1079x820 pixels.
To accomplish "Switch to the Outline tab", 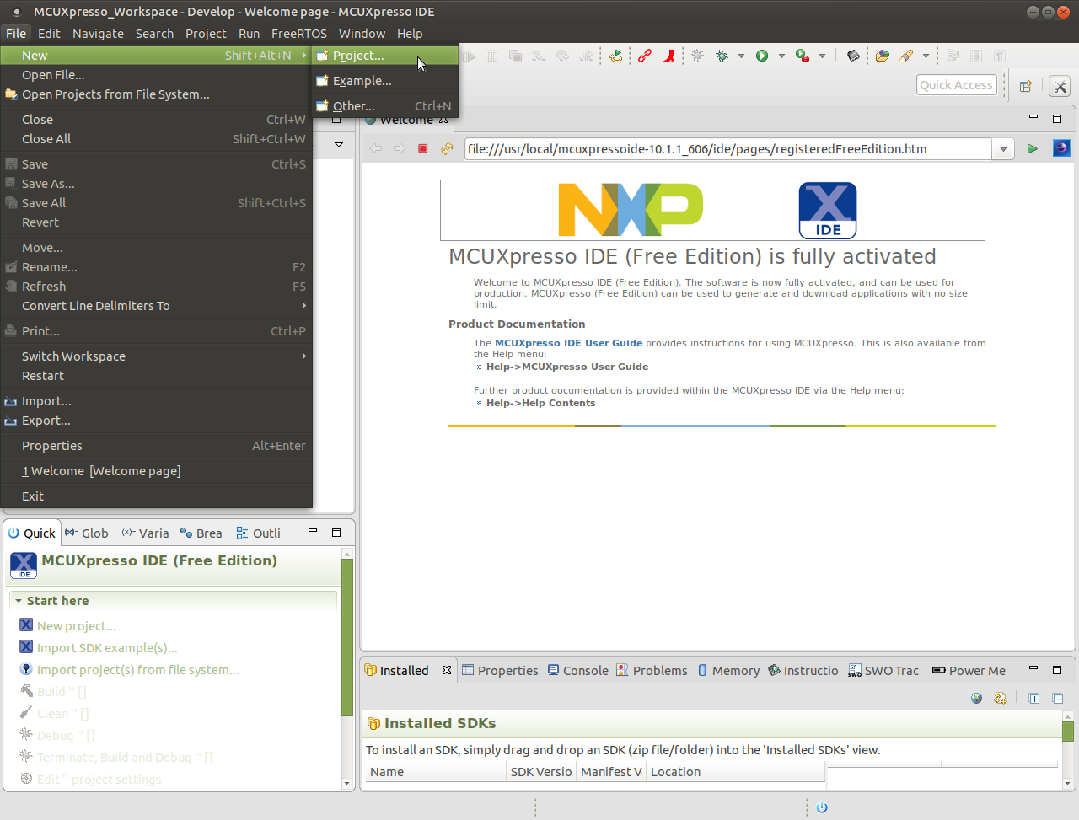I will pyautogui.click(x=258, y=533).
